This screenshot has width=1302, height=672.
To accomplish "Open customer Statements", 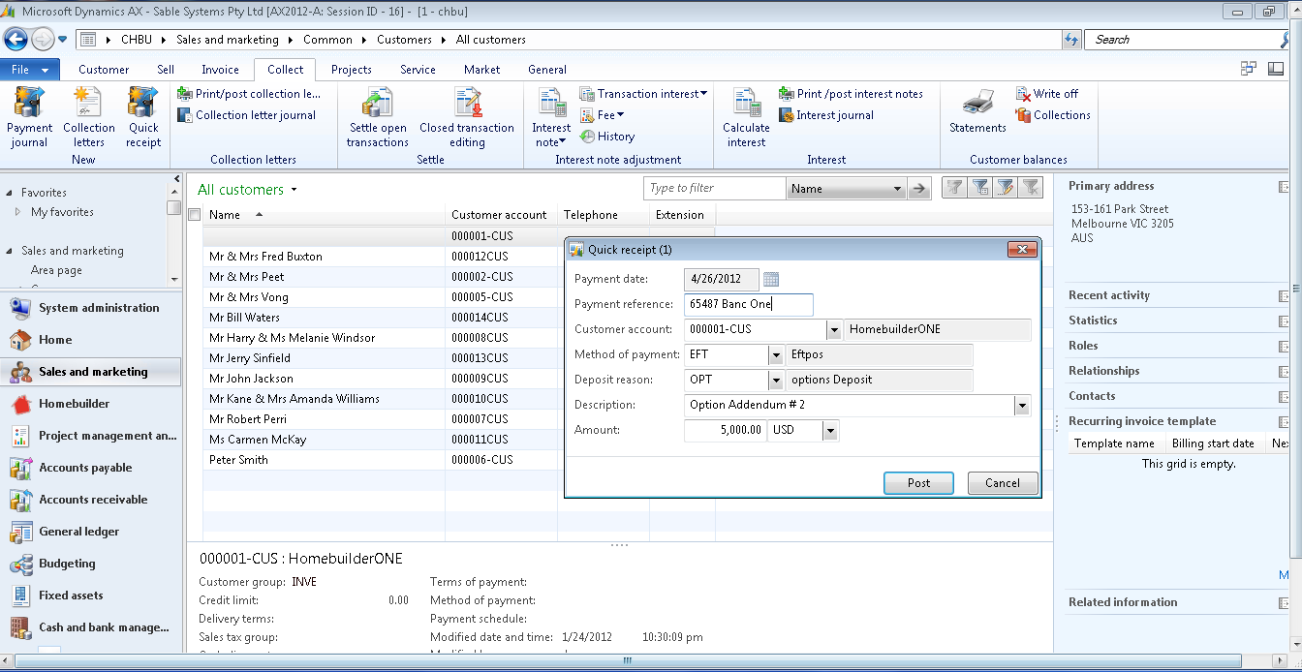I will point(977,110).
